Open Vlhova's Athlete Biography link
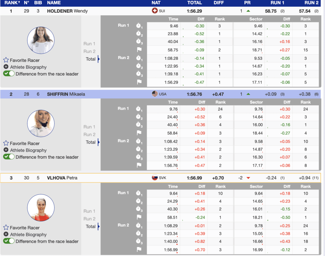The width and height of the screenshot is (325, 256). tap(28, 234)
